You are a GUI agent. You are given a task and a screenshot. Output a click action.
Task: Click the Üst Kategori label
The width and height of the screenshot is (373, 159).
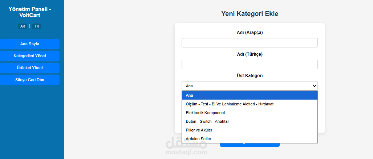coord(250,76)
